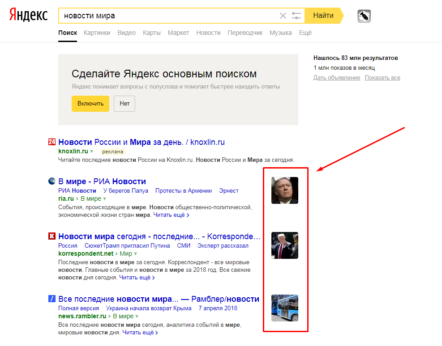This screenshot has width=442, height=346.
Task: Click the RIA Novosti favicon
Action: [x=51, y=181]
